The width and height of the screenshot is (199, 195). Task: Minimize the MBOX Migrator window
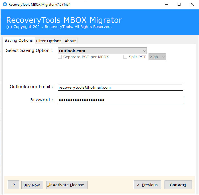(166, 5)
